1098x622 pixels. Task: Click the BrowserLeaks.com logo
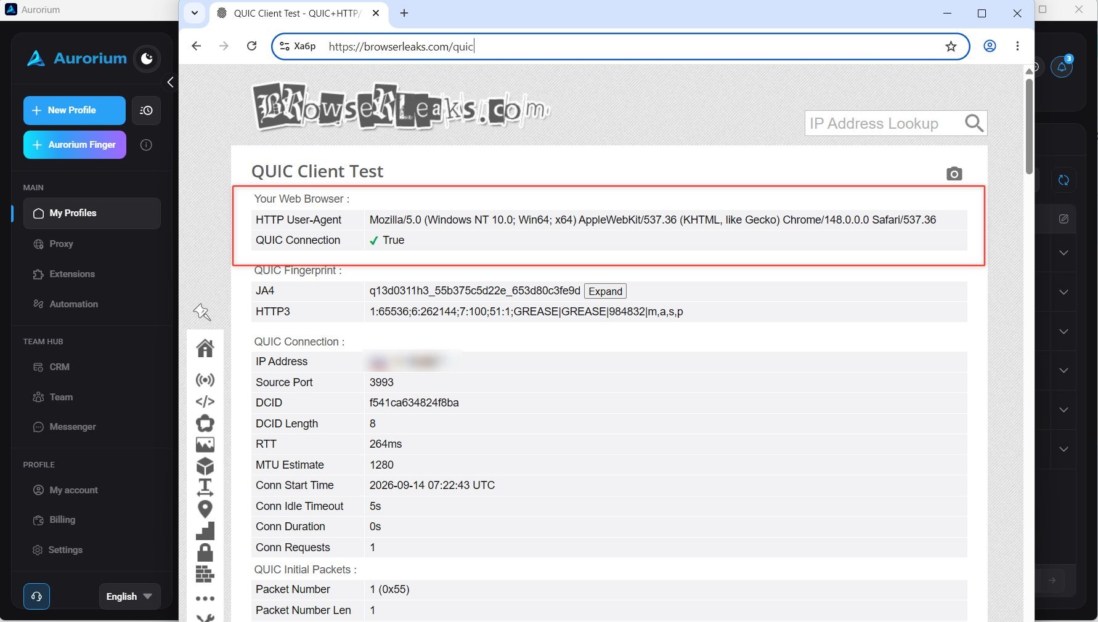[x=401, y=107]
